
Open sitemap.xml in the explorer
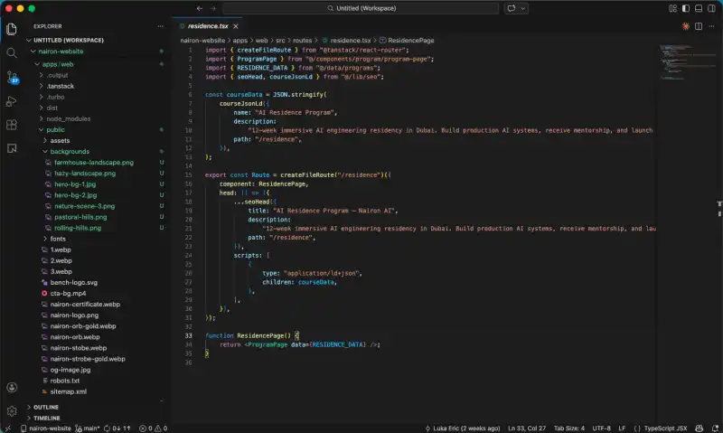pyautogui.click(x=69, y=391)
